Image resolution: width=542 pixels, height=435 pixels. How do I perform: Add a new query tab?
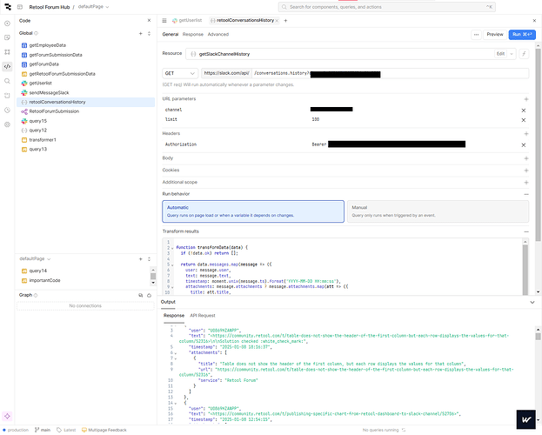(285, 21)
